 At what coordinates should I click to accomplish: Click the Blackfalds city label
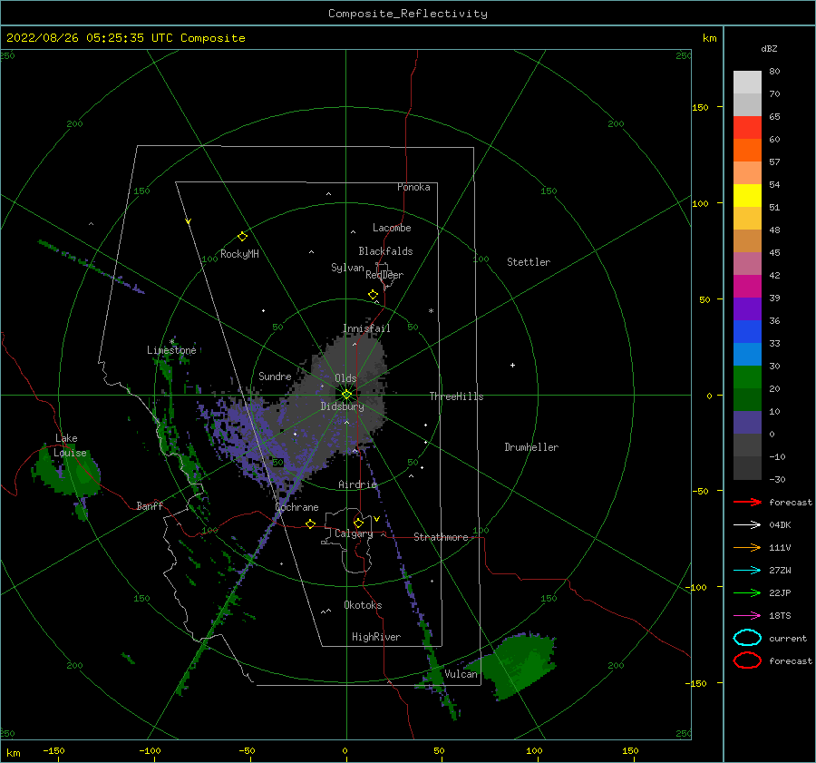click(x=385, y=251)
